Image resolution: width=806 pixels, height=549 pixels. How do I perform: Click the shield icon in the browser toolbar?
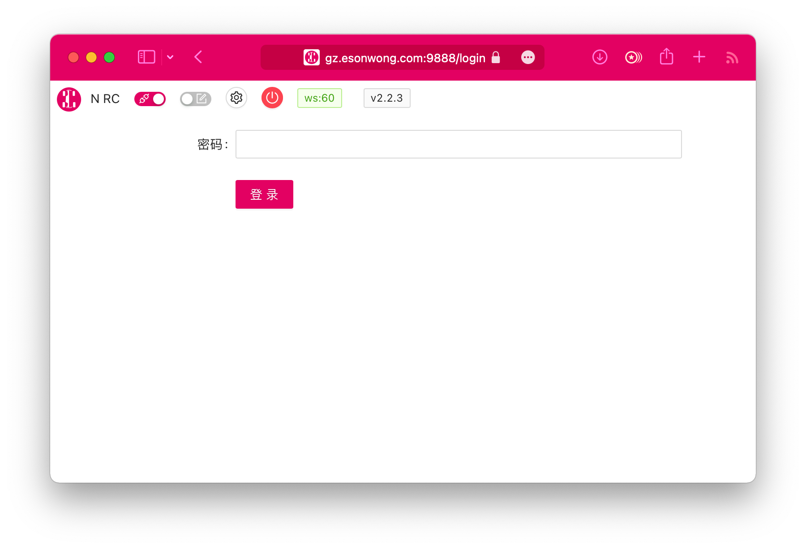pos(633,57)
